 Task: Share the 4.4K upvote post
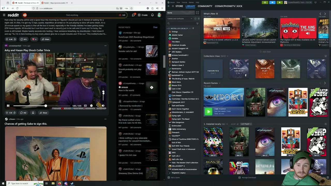pyautogui.click(x=45, y=39)
